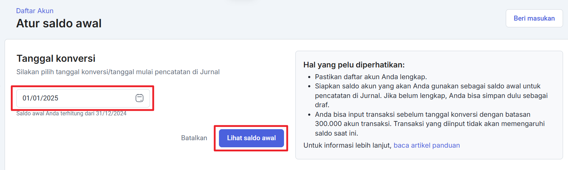
Task: Click the Anda bisa input transaksi bullet
Action: 422,114
